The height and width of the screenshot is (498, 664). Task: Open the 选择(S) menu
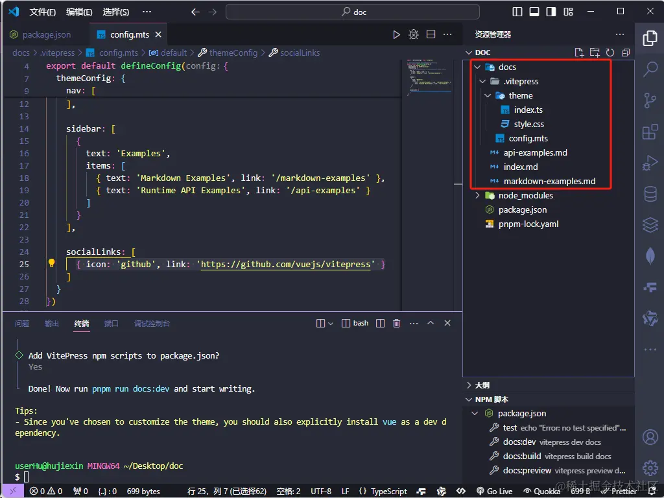(115, 12)
